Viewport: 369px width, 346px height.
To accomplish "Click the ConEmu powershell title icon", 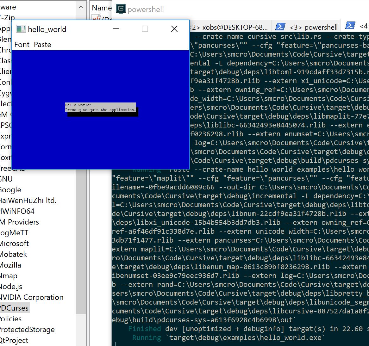I will (x=121, y=9).
